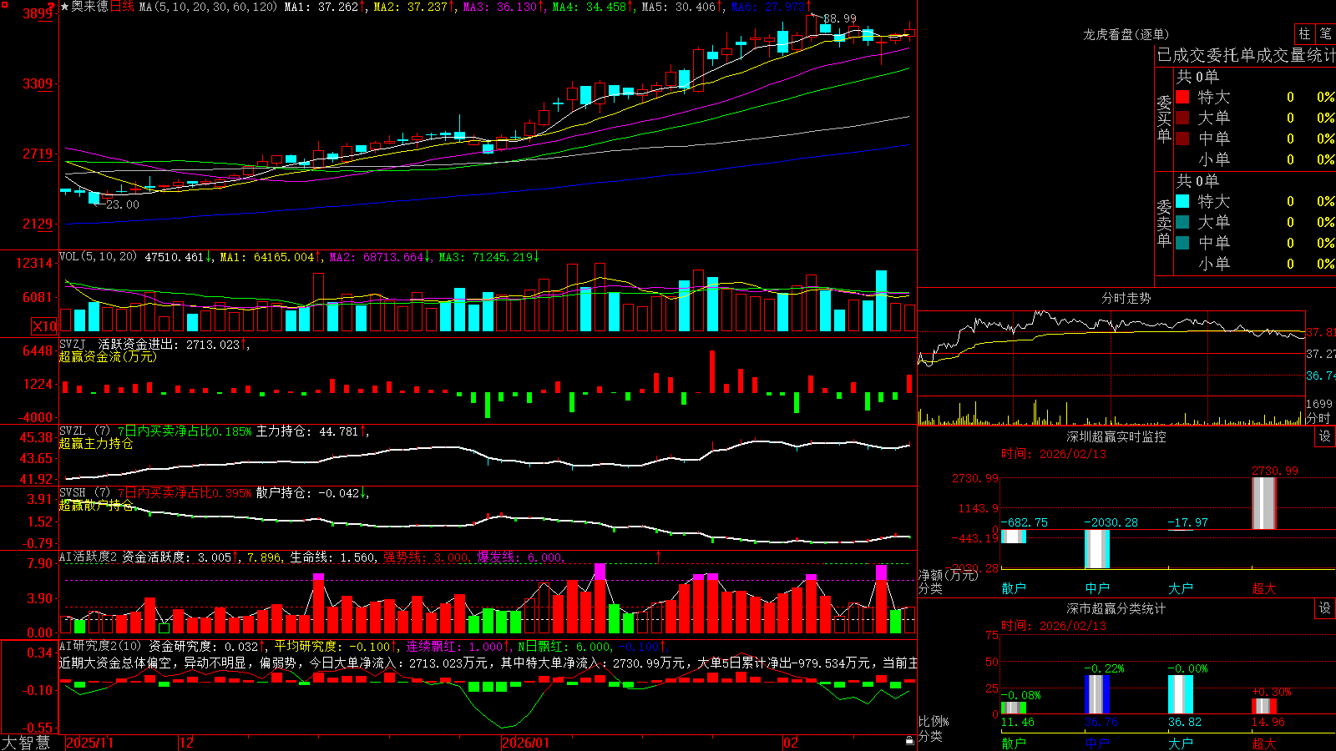The width and height of the screenshot is (1336, 751).
Task: Click the SVSH indicator name
Action: pyautogui.click(x=73, y=492)
